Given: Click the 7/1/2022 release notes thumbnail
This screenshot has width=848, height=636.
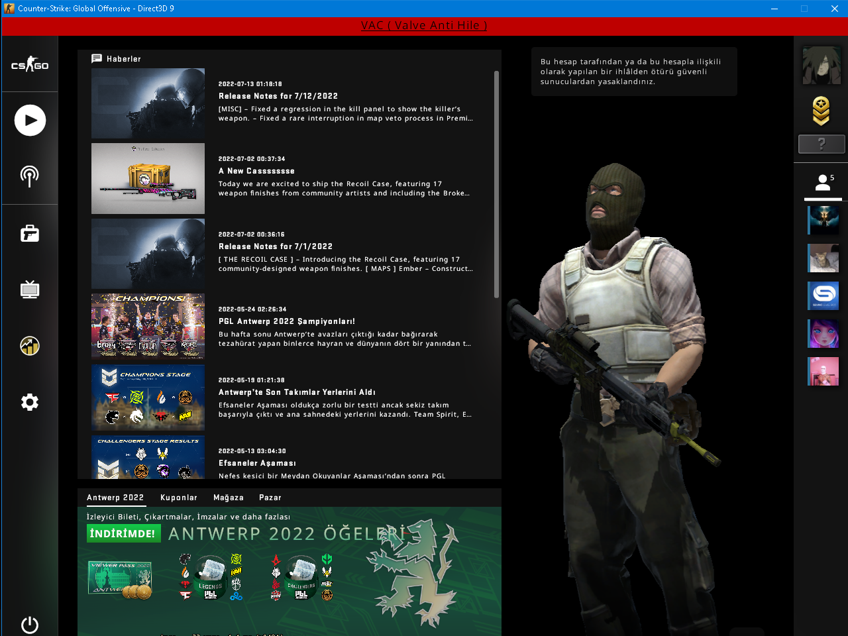Looking at the screenshot, I should 148,254.
